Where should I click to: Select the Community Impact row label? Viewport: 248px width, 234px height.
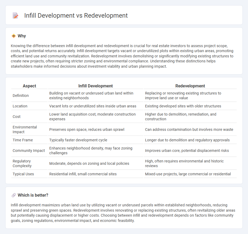[x=29, y=151]
